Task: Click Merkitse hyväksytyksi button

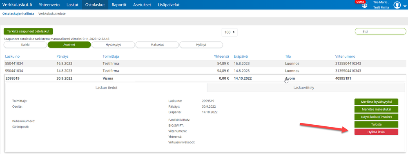Action: click(x=376, y=102)
